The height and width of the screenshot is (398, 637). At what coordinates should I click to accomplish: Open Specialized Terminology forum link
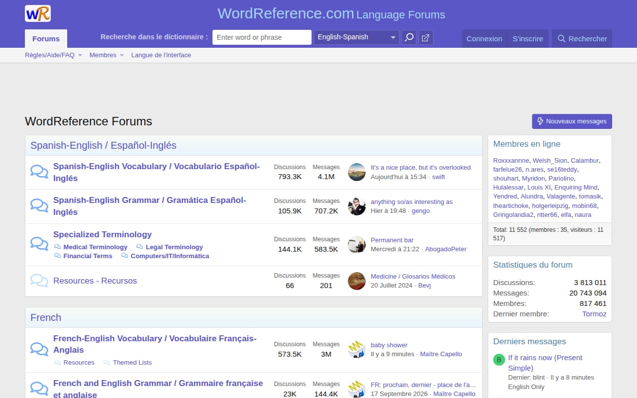103,234
